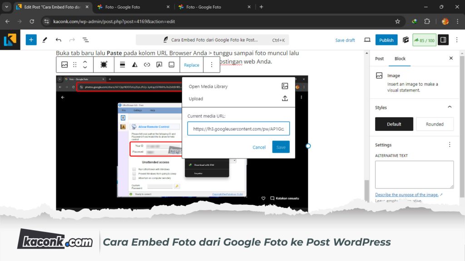Reload the current page

[32, 21]
